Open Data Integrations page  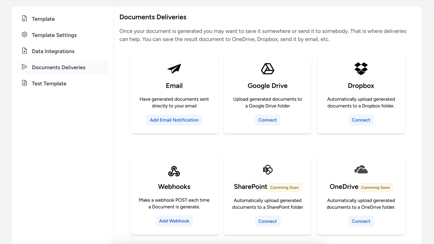click(x=53, y=52)
